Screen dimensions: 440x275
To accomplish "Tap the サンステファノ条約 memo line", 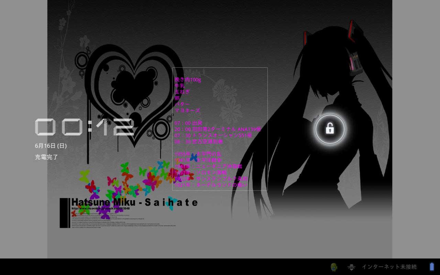I will pos(211,179).
